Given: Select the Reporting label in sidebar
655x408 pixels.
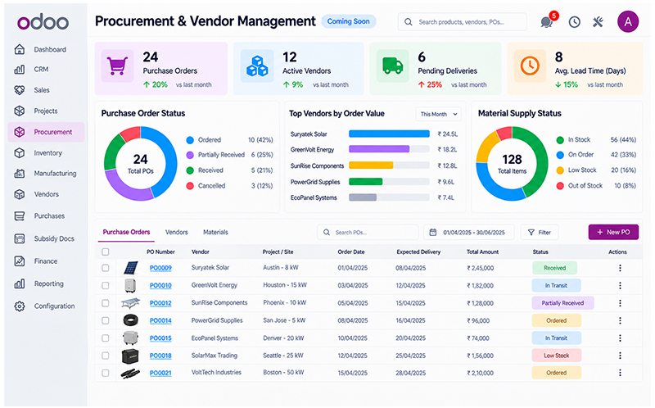Looking at the screenshot, I should [49, 283].
